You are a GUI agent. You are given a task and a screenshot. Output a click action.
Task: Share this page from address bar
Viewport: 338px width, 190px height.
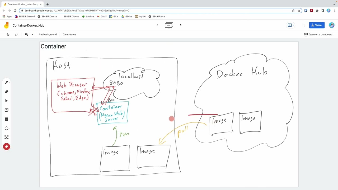click(293, 11)
